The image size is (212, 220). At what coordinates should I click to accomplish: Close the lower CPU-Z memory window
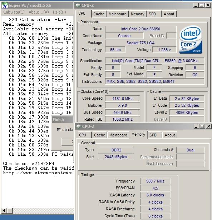[x=209, y=126]
